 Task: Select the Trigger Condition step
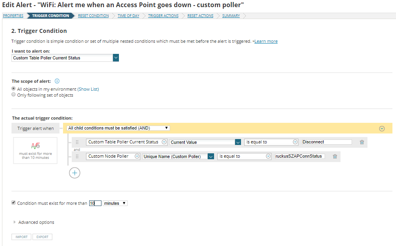pyautogui.click(x=50, y=15)
